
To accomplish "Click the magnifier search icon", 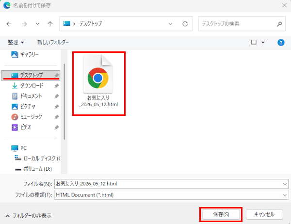I will coord(279,24).
